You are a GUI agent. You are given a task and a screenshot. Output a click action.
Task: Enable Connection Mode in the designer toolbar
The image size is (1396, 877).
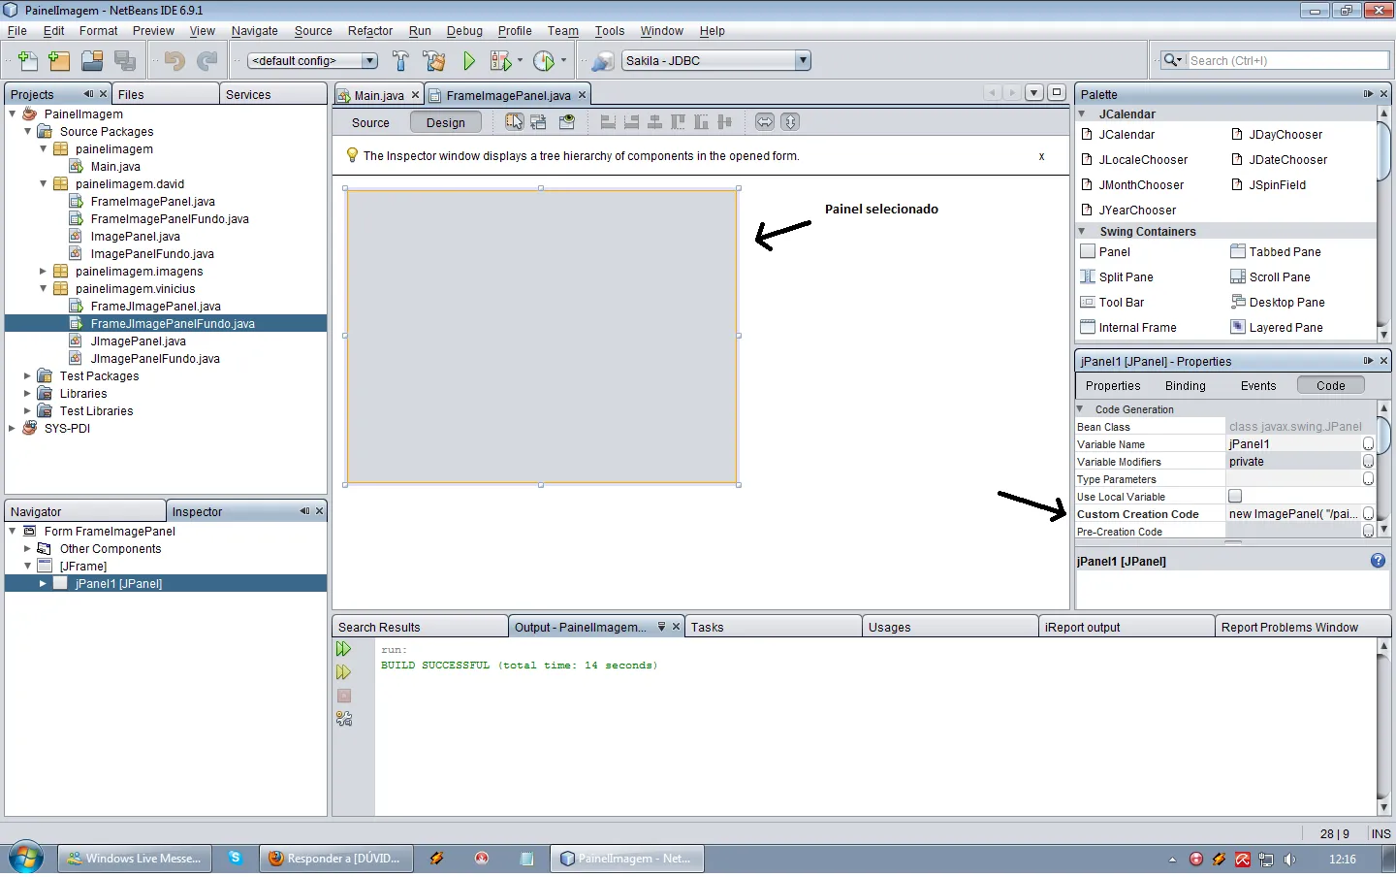pyautogui.click(x=538, y=122)
